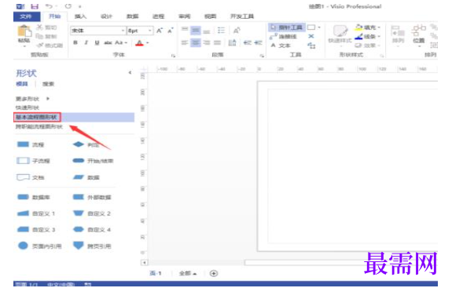452x288 pixels.
Task: Select the Decision diamond shape
Action: click(x=86, y=144)
